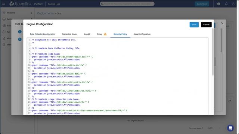Open the user account icon

233,4
